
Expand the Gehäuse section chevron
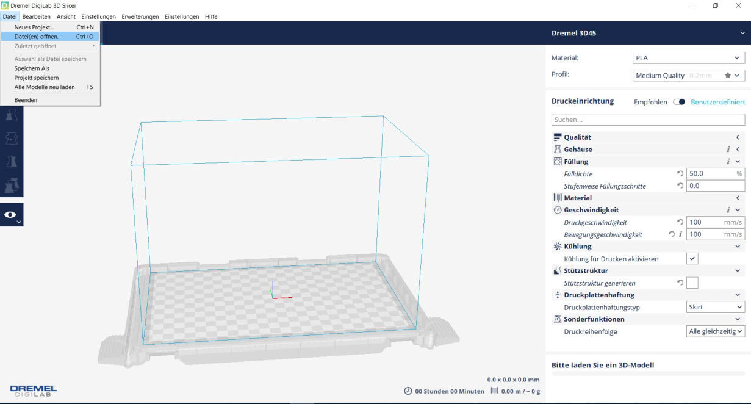(738, 150)
